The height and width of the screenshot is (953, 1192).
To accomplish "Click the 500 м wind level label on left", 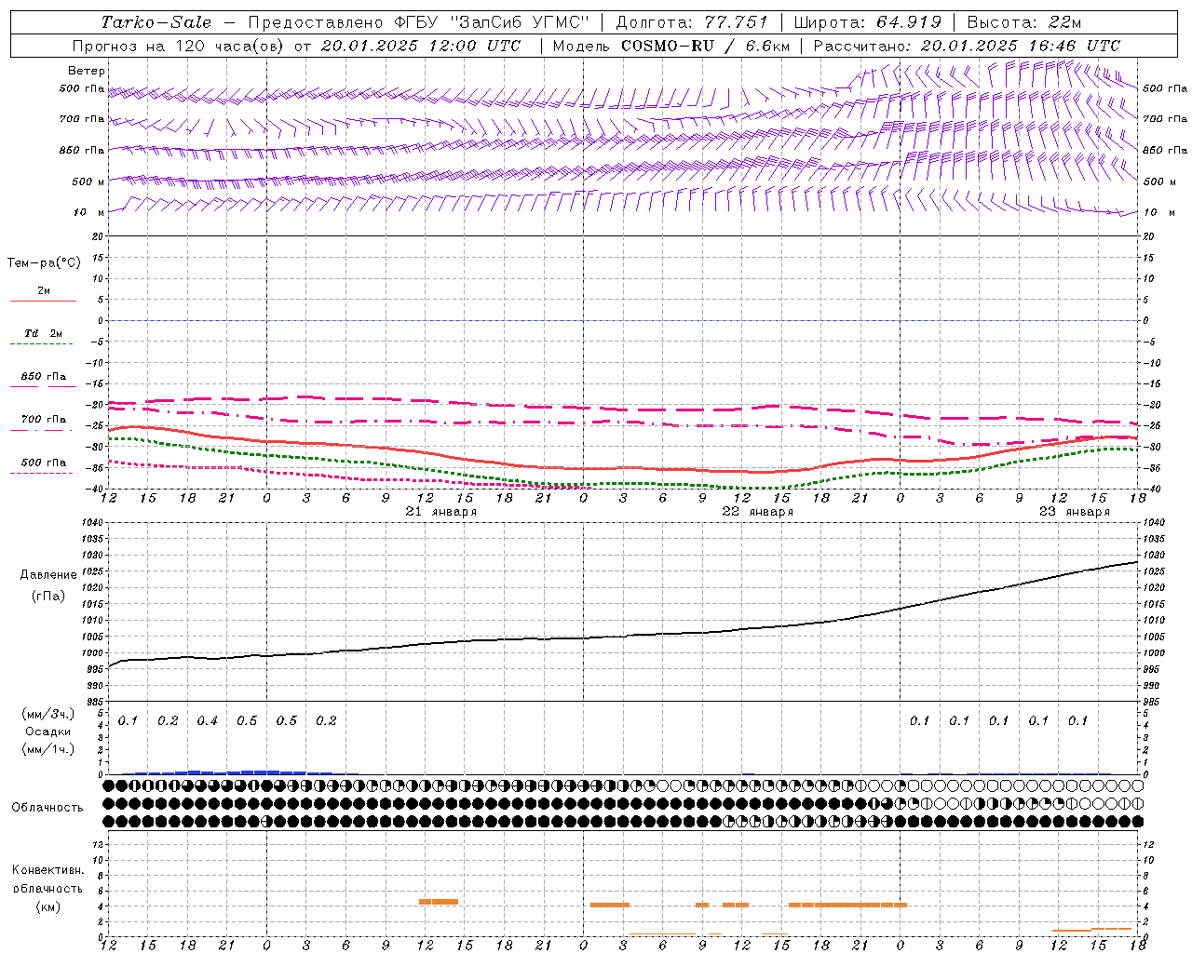I will pos(88,181).
